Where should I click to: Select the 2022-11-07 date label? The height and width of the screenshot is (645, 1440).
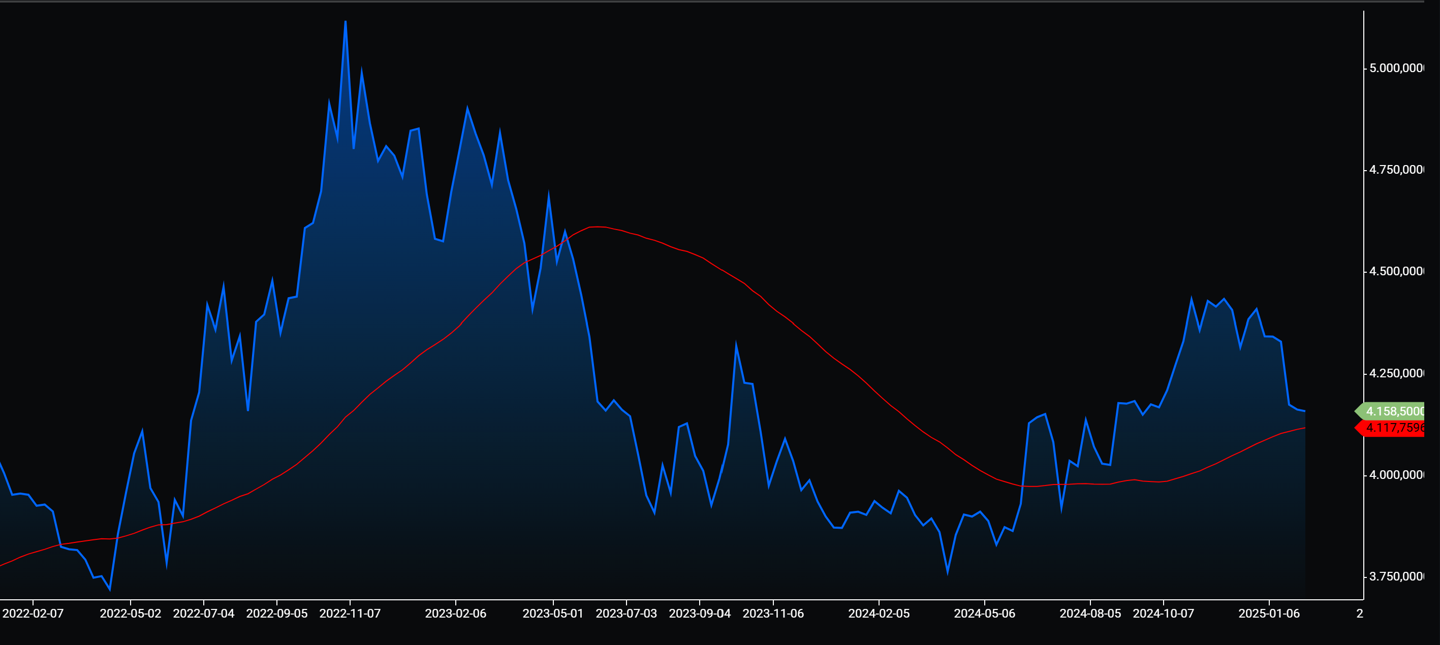pyautogui.click(x=350, y=614)
